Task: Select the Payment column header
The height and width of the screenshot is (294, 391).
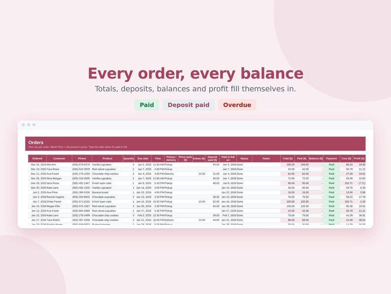Action: click(331, 159)
